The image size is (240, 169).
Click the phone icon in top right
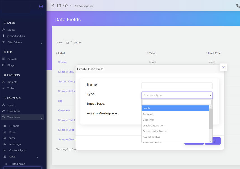[238, 6]
